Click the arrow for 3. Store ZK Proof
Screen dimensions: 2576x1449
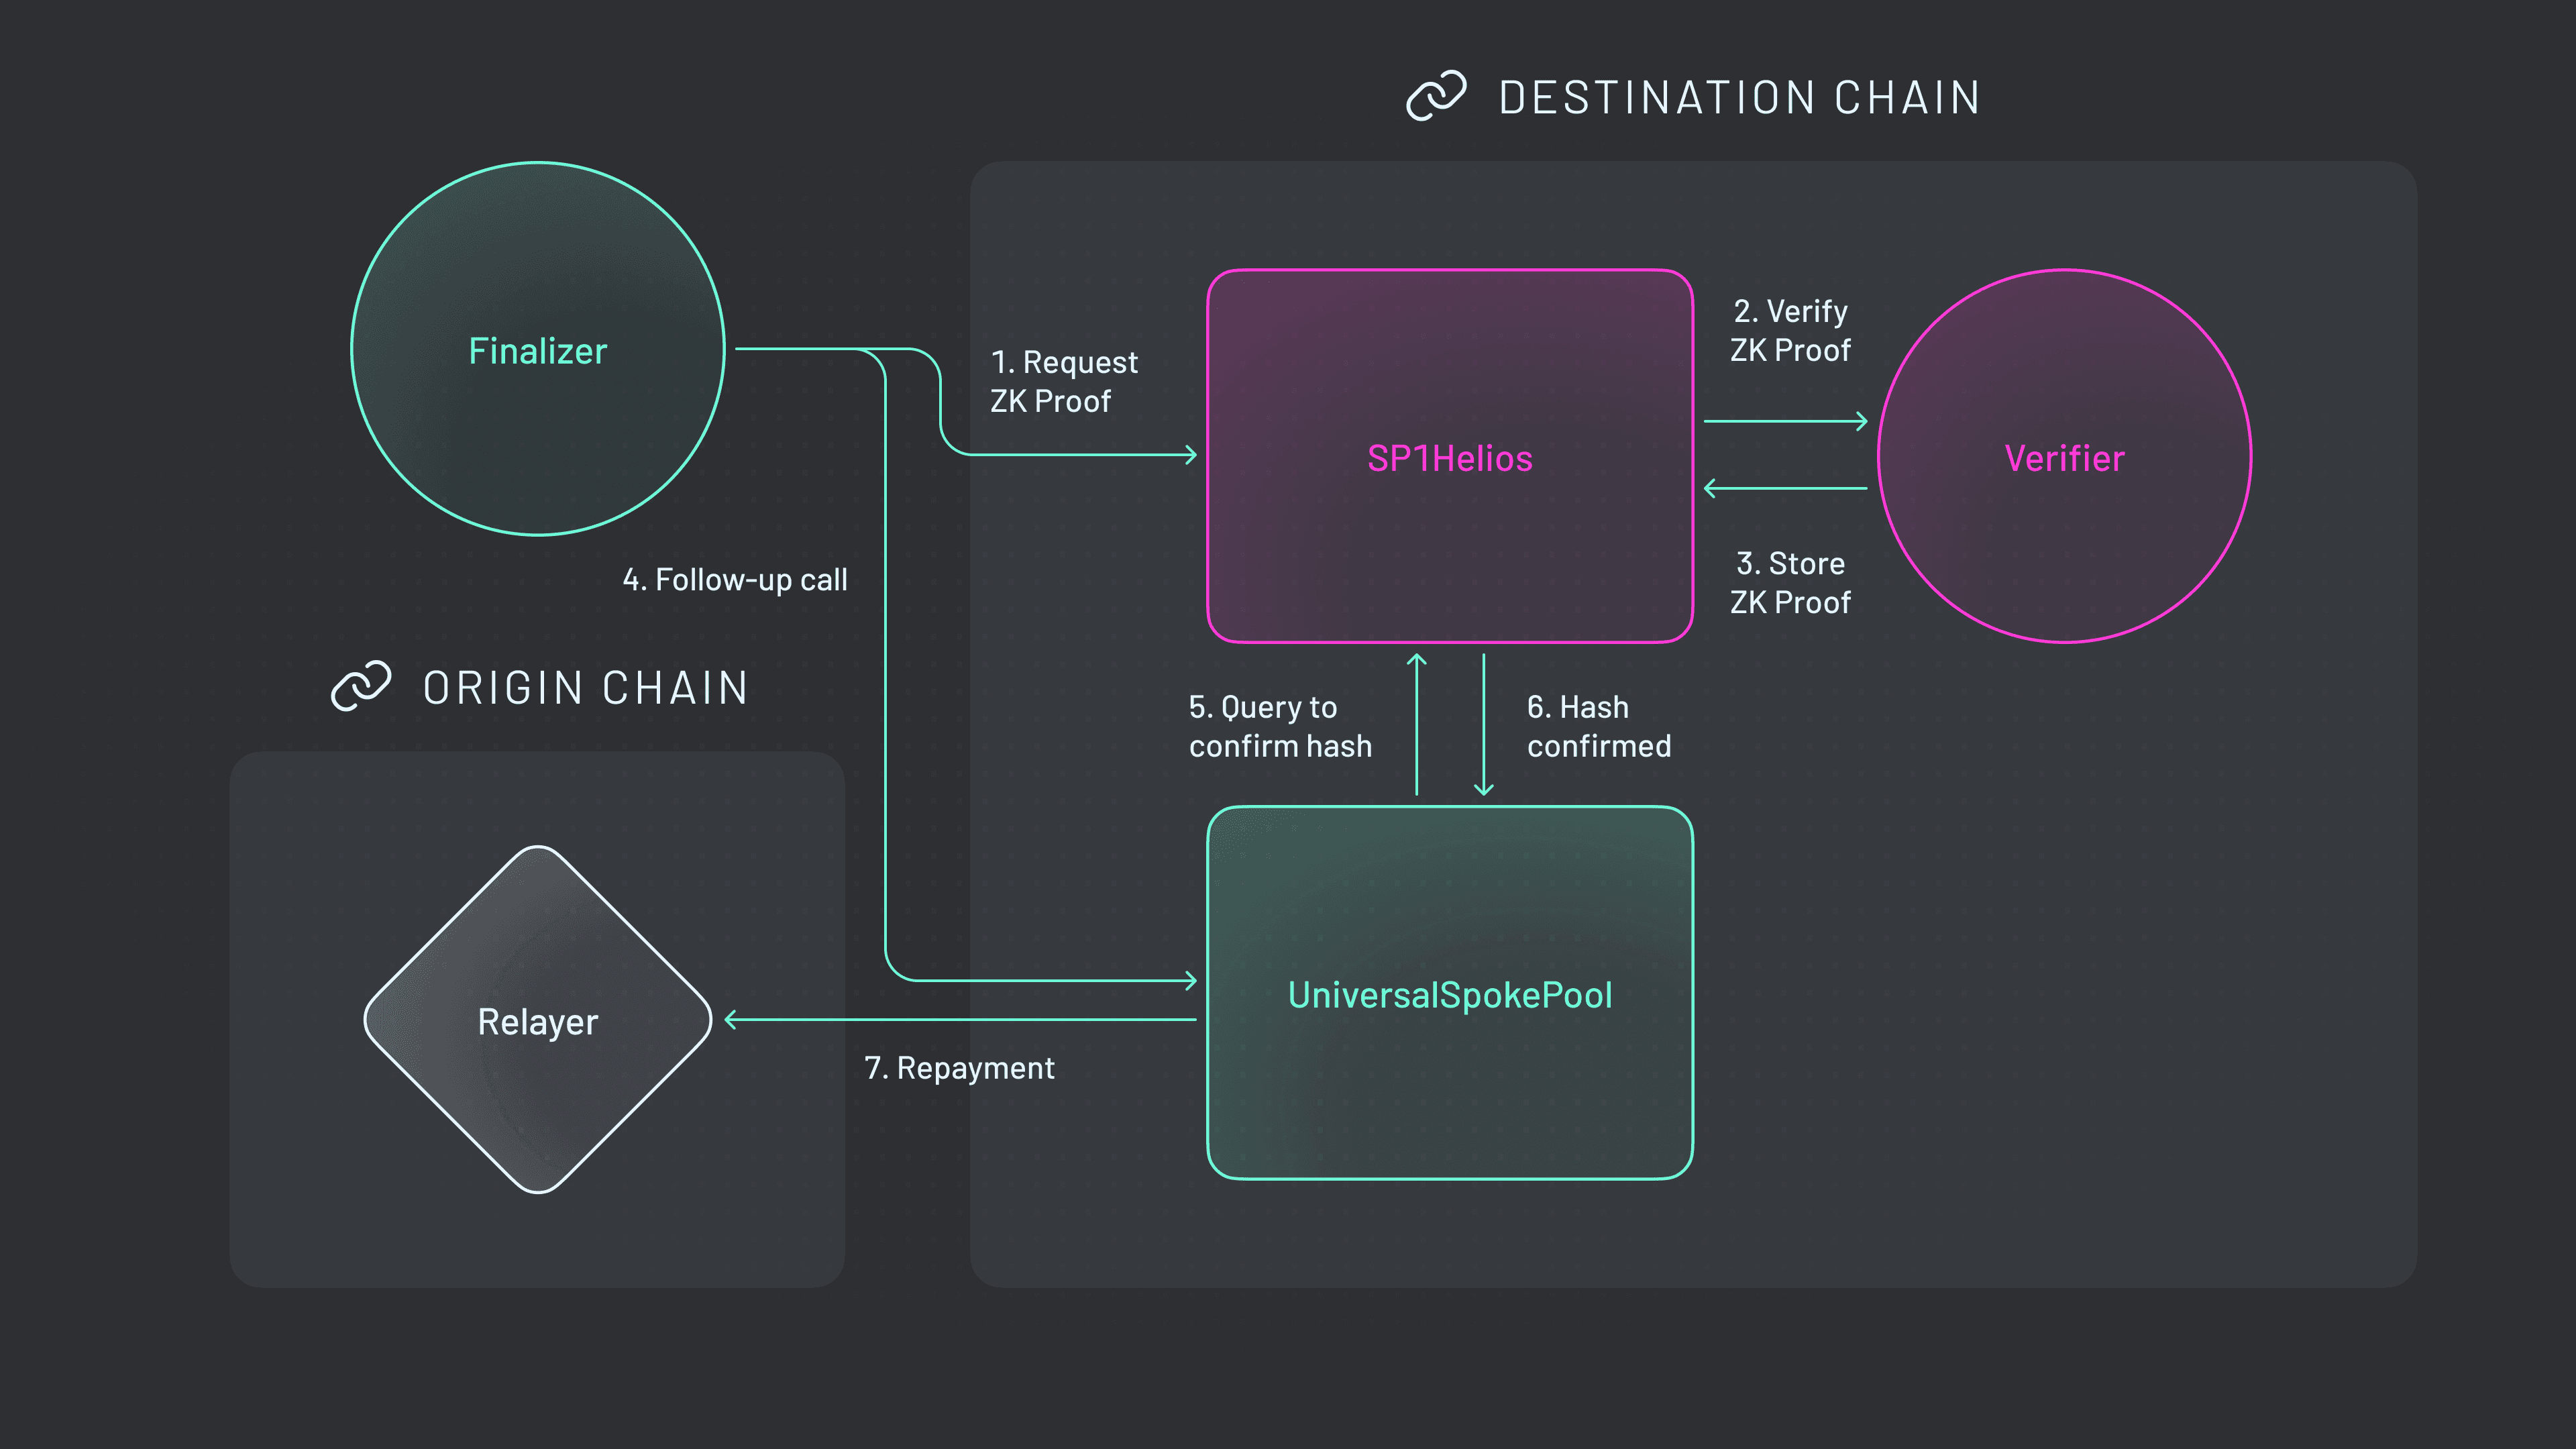tap(1785, 487)
